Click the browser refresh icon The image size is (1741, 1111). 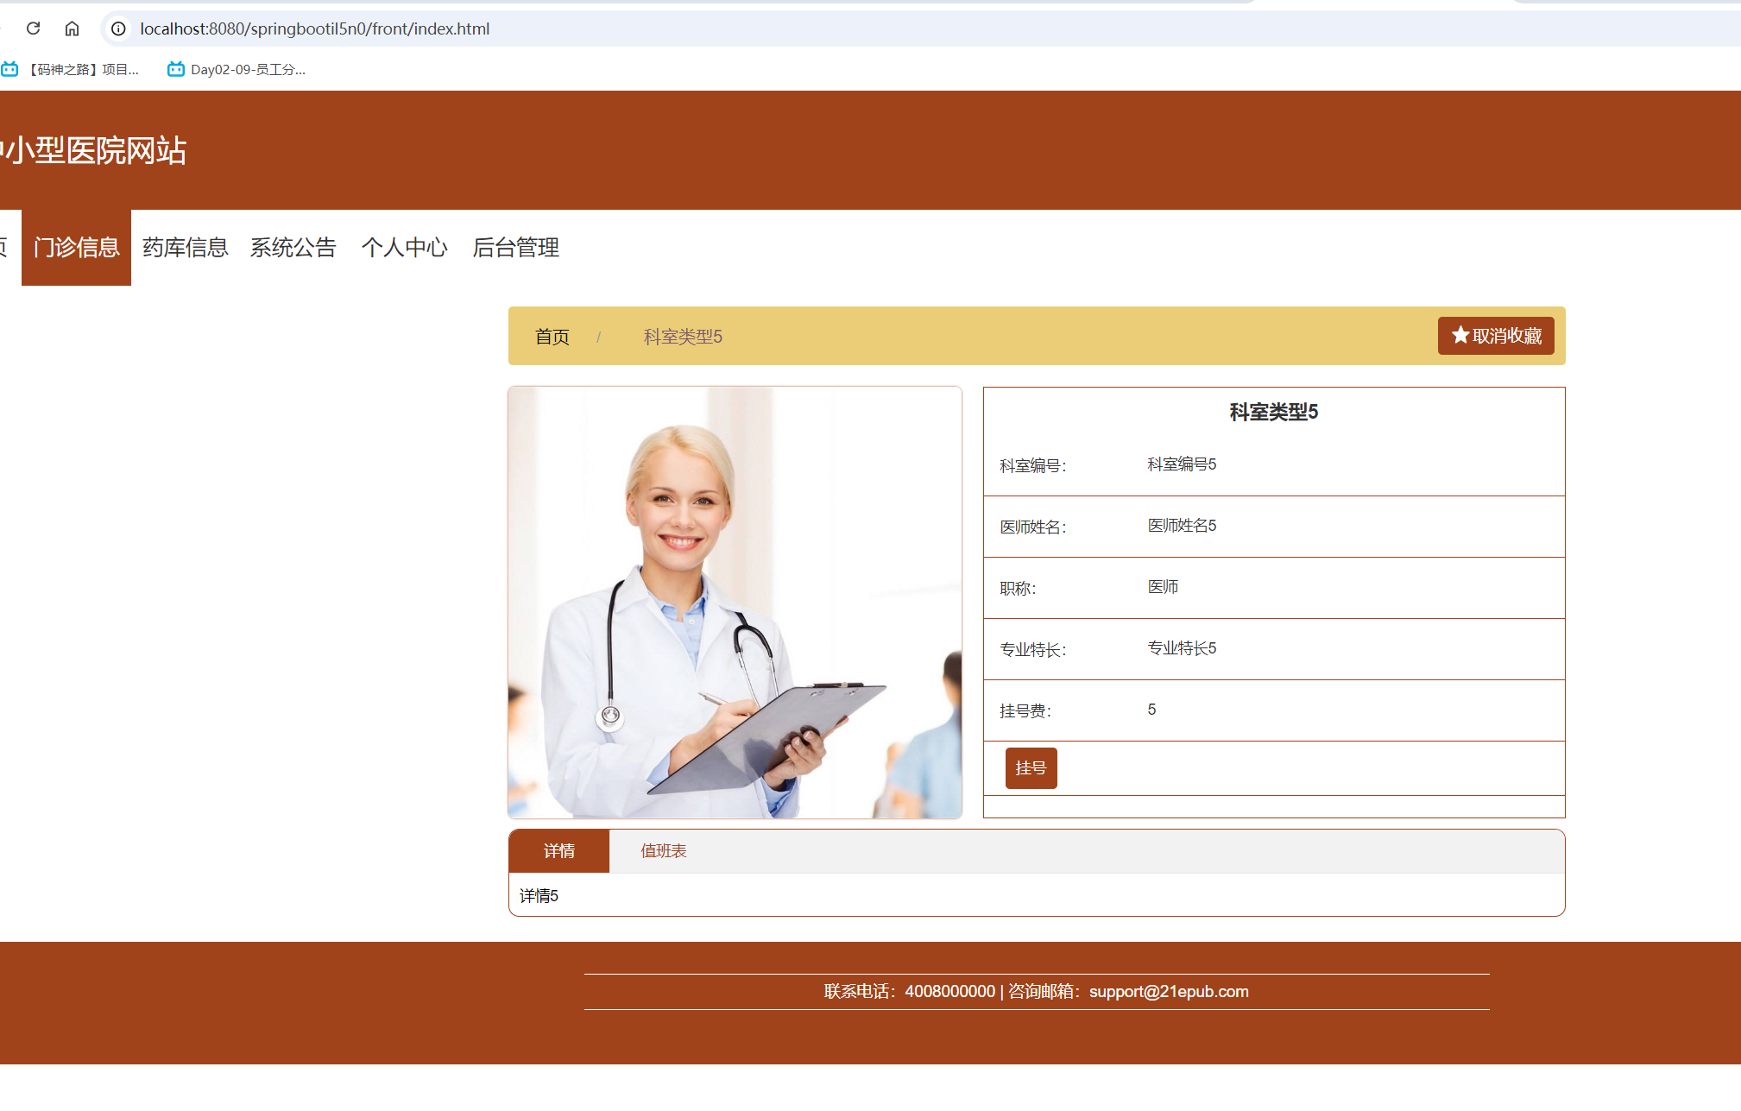(34, 28)
